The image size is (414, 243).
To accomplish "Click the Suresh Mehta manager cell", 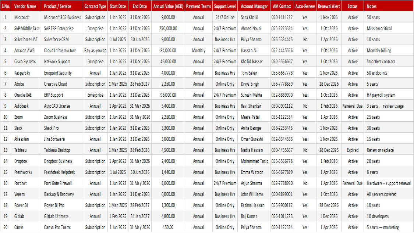I will click(254, 95).
